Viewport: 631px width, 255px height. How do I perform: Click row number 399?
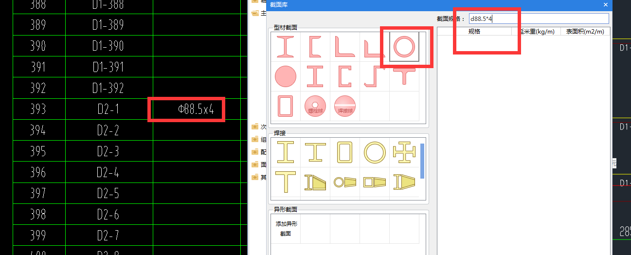coord(38,236)
